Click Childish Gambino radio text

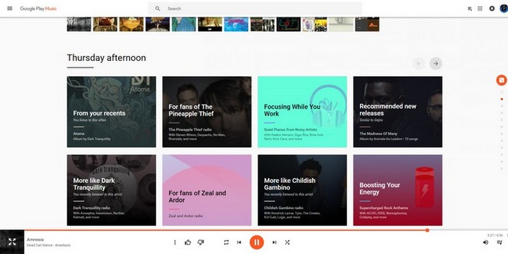pos(283,208)
